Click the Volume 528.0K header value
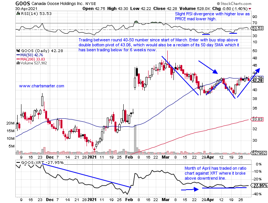 pyautogui.click(x=195, y=8)
